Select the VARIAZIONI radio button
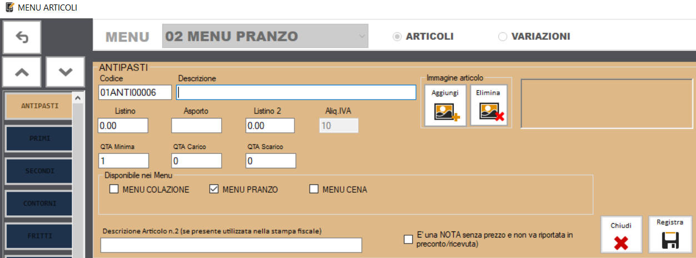Viewport: 696px width, 258px height. (x=503, y=37)
